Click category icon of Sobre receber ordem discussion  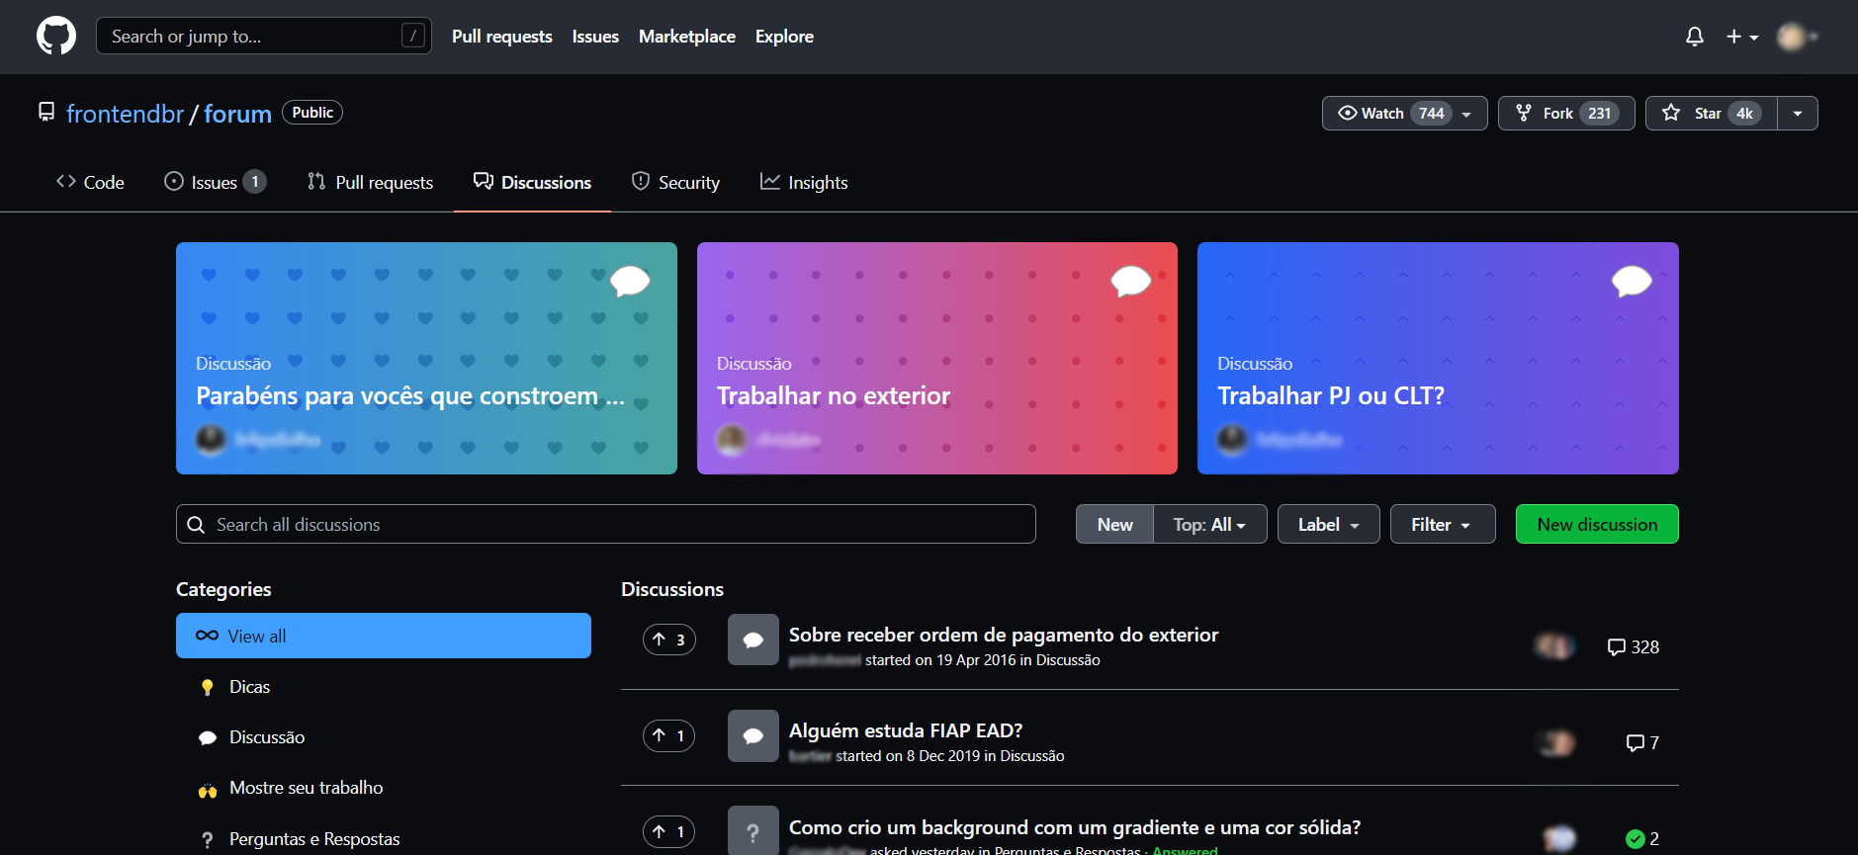pyautogui.click(x=753, y=640)
